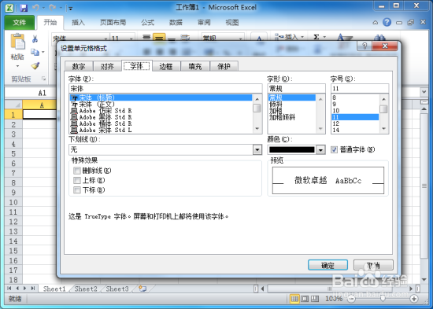Switch to Page Layout view icon

(x=305, y=299)
